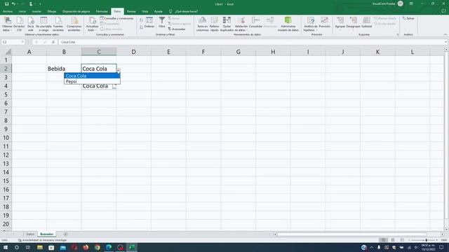Open Windows Start menu
Image resolution: width=449 pixels, height=252 pixels.
pyautogui.click(x=5, y=247)
